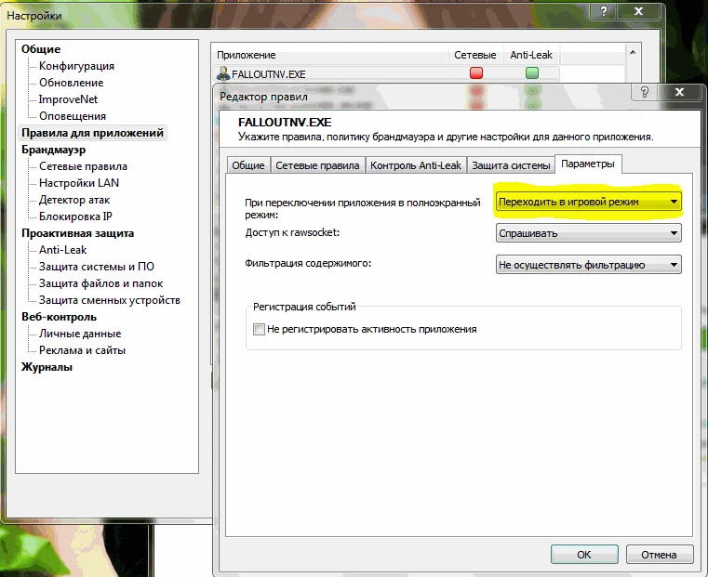Open Защита сменных устройств in tree
Viewport: 708px width, 577px height.
(109, 300)
